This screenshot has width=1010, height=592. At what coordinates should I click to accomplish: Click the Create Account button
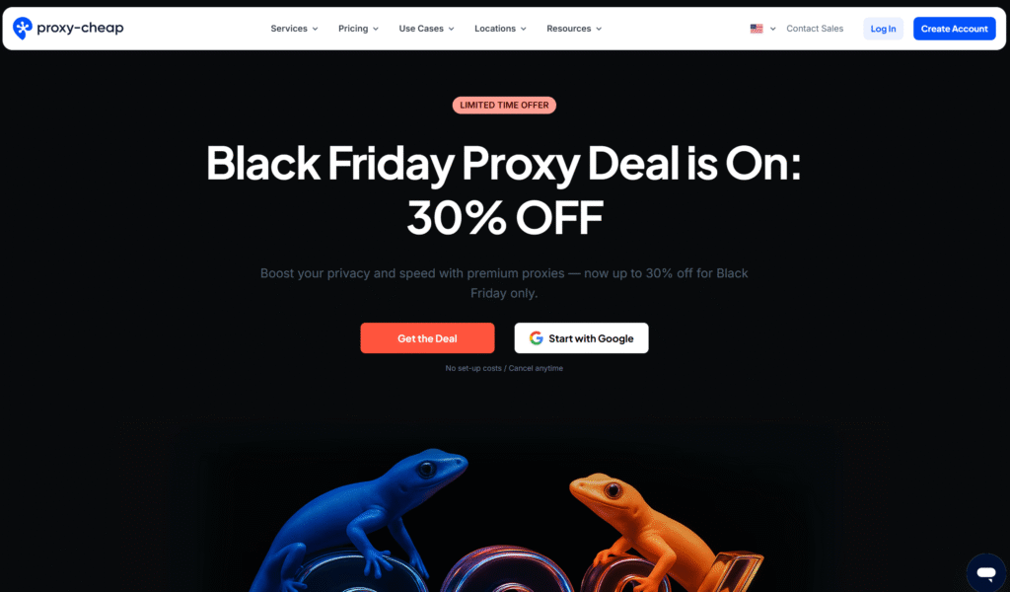tap(955, 29)
